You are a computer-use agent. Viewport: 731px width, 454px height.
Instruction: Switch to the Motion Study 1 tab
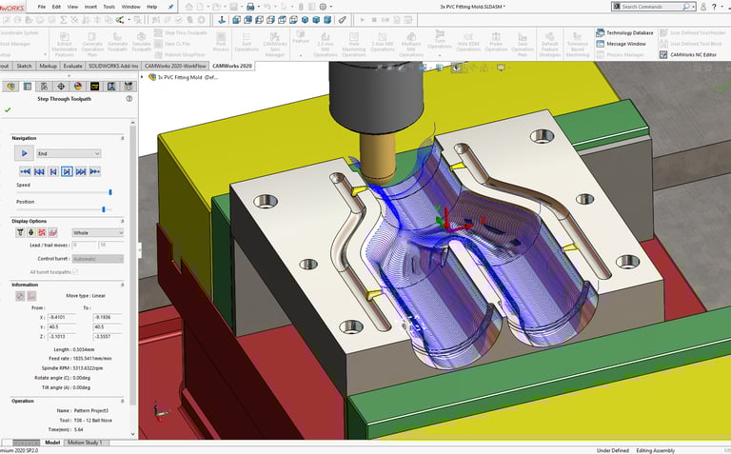[x=85, y=443]
